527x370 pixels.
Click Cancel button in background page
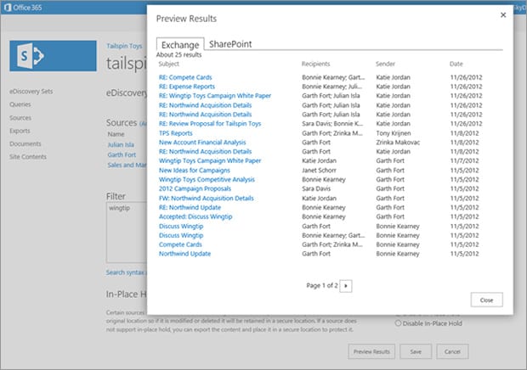point(452,351)
